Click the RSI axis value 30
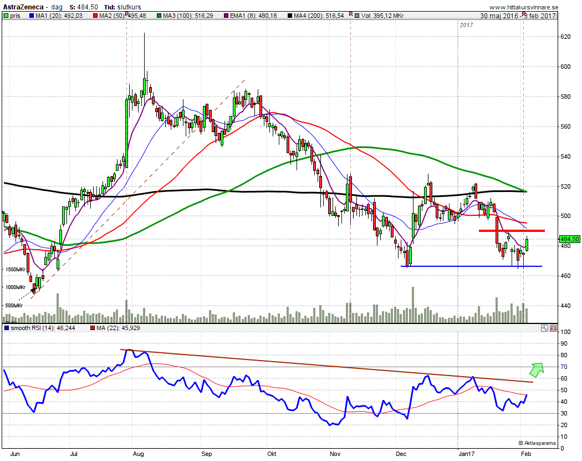The image size is (582, 461). [x=564, y=413]
